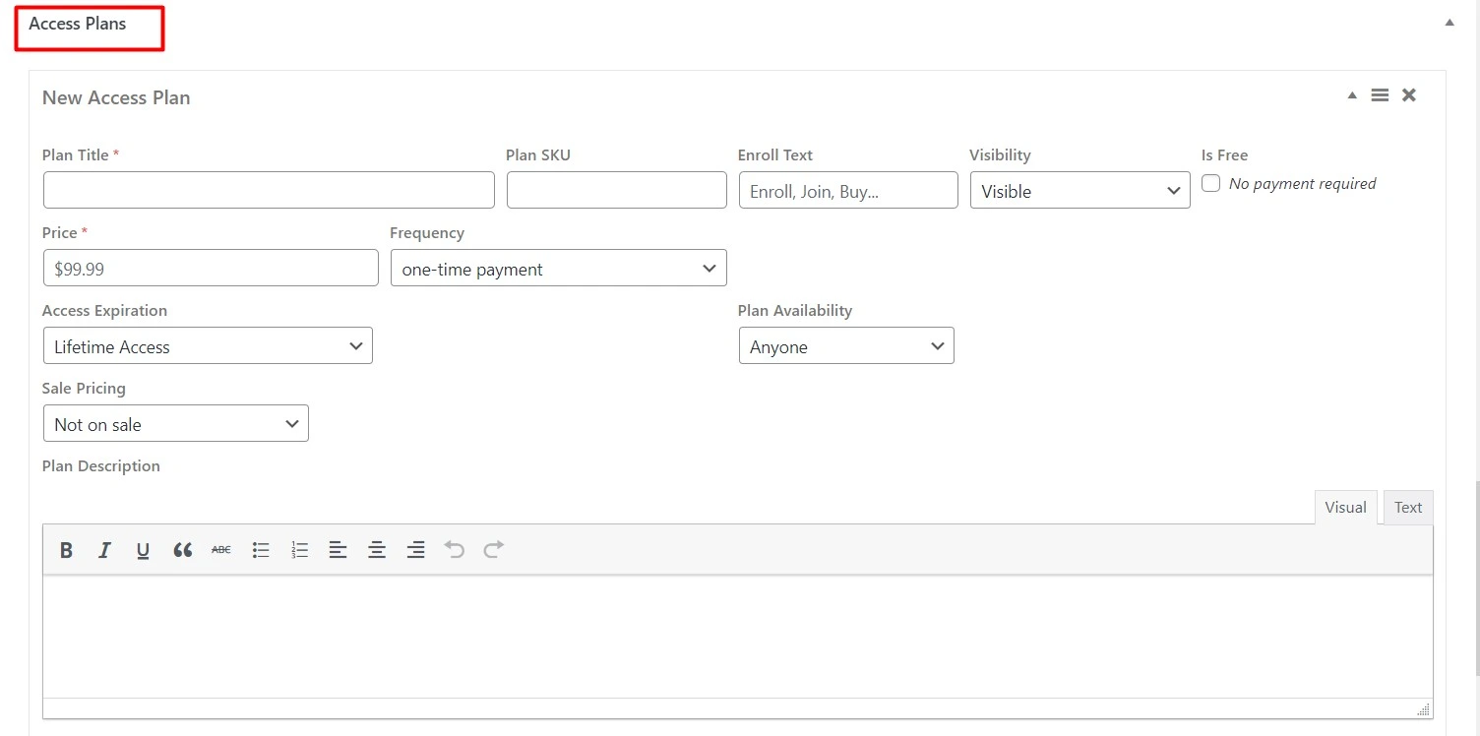Focus the Plan Title input field

(x=269, y=190)
